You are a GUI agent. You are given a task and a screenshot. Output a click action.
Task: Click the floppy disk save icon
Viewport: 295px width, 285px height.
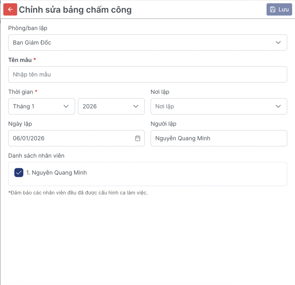tap(273, 9)
